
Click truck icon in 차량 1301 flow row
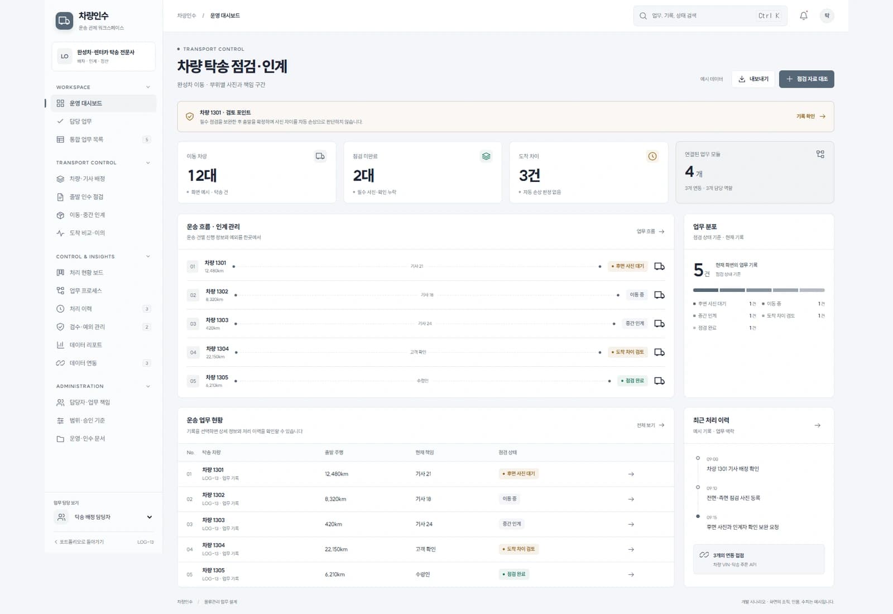point(659,266)
